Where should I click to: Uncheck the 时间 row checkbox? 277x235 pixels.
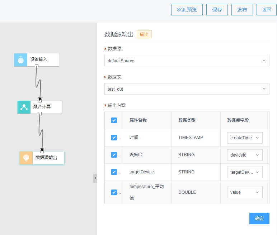tap(114, 138)
